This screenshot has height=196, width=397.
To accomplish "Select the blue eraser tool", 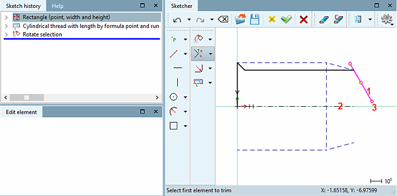I will click(x=324, y=20).
